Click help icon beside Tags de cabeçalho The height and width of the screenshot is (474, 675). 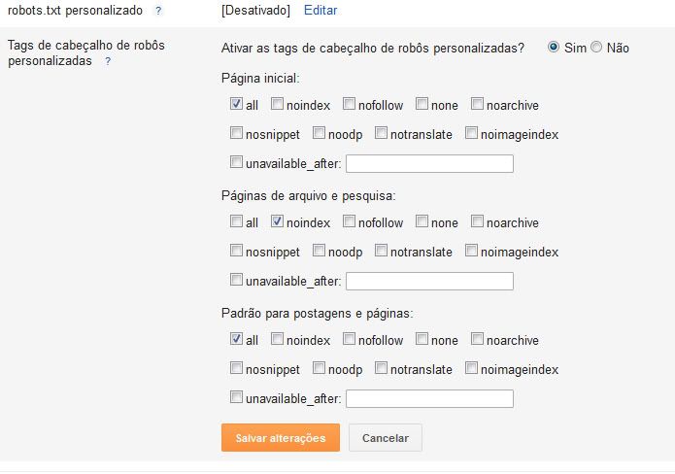108,61
